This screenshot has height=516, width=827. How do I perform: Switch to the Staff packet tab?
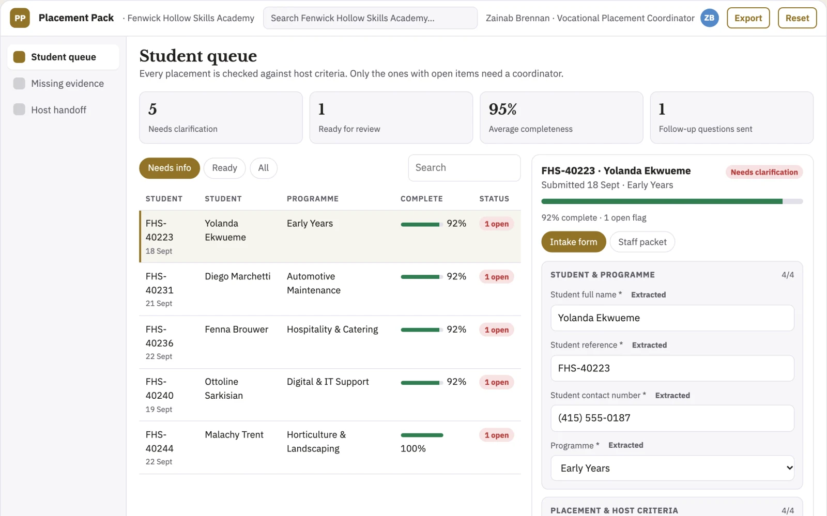tap(642, 242)
